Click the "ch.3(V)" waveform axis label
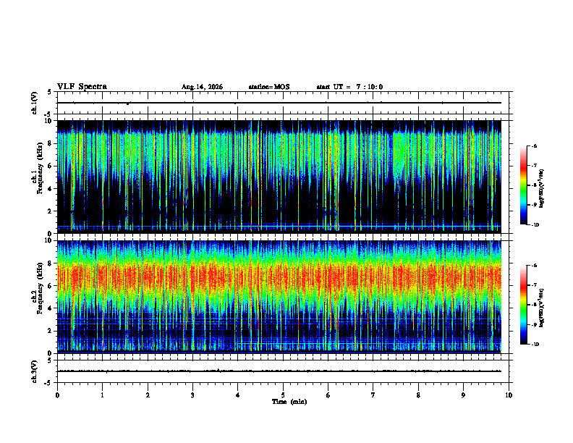Image resolution: width=573 pixels, height=443 pixels. [x=35, y=372]
